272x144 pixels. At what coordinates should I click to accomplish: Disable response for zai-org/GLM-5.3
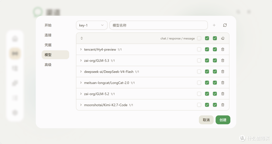click(x=207, y=61)
